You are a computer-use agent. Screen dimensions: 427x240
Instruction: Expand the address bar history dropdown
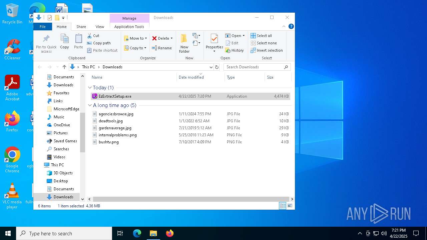(211, 67)
